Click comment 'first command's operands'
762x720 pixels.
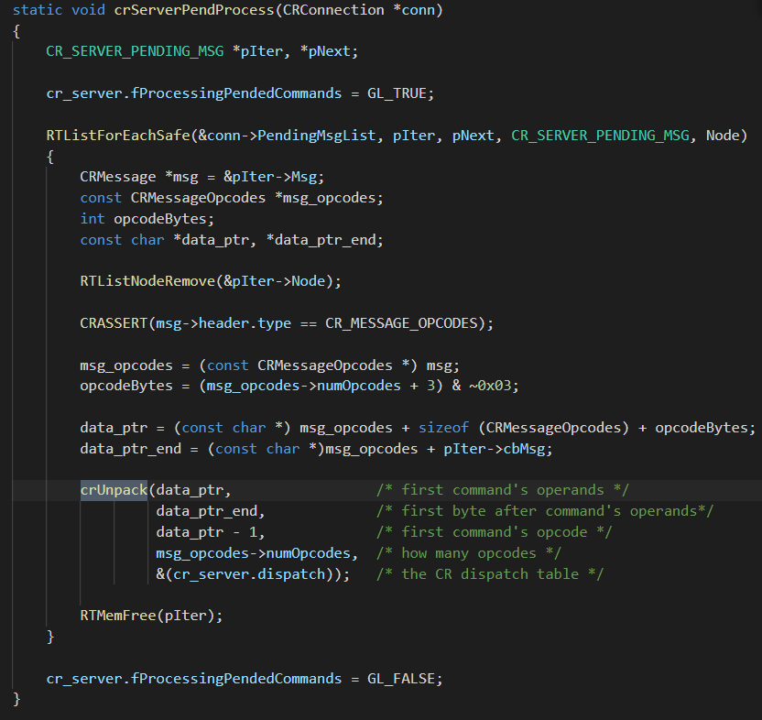coord(503,490)
